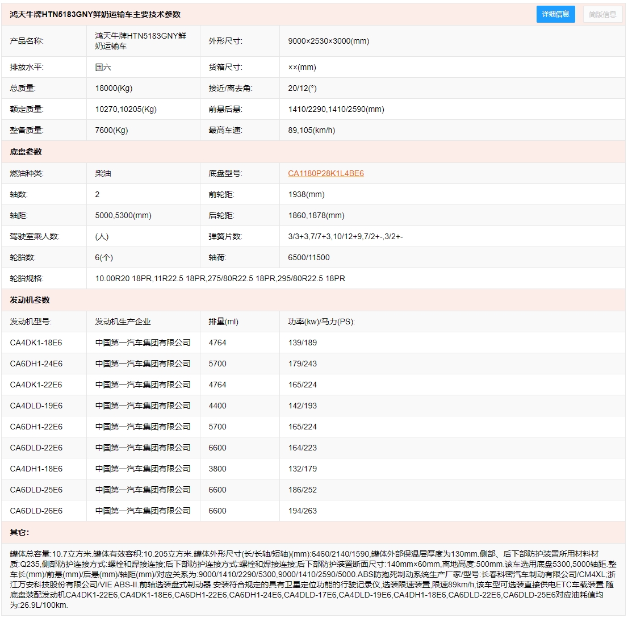Click the emission level value 国六

[x=103, y=68]
